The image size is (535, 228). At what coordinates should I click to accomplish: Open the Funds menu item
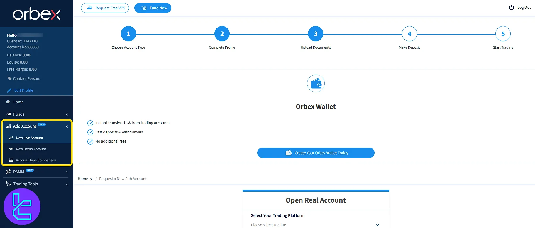coord(37,114)
